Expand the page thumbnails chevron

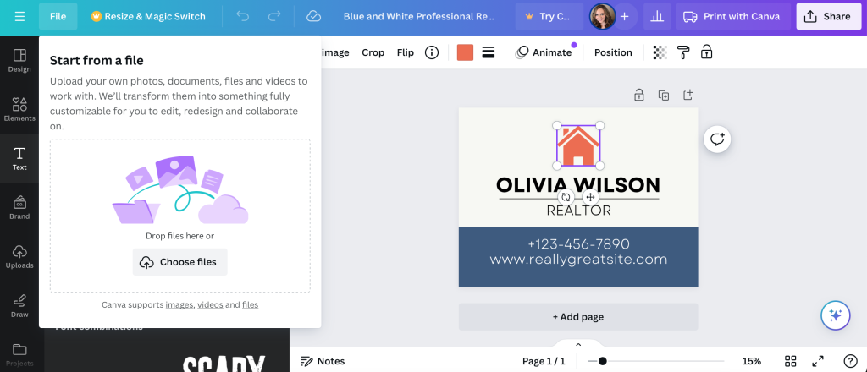(578, 345)
